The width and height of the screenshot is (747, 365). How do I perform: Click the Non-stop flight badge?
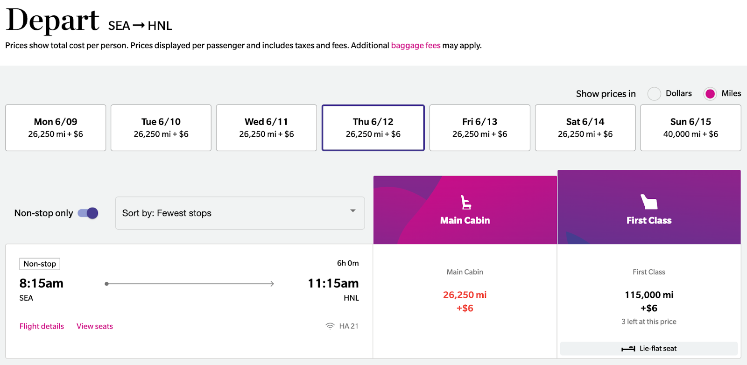coord(40,264)
